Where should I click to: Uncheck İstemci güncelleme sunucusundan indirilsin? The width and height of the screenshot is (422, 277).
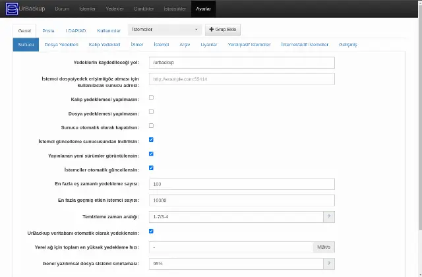(151, 140)
